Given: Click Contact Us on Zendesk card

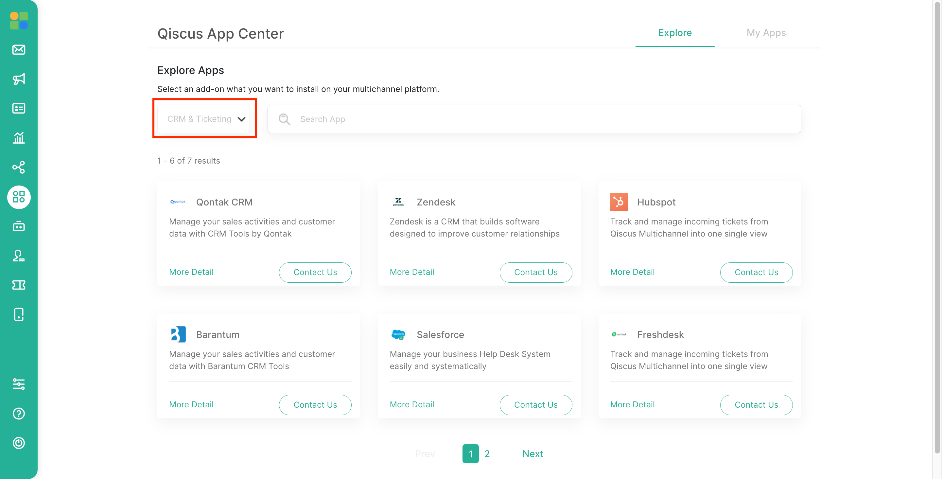Looking at the screenshot, I should [x=536, y=272].
